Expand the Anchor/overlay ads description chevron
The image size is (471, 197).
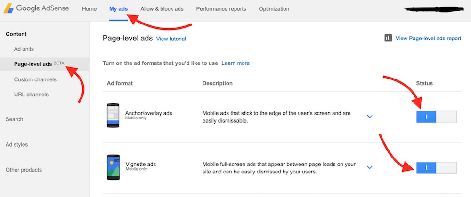370,117
